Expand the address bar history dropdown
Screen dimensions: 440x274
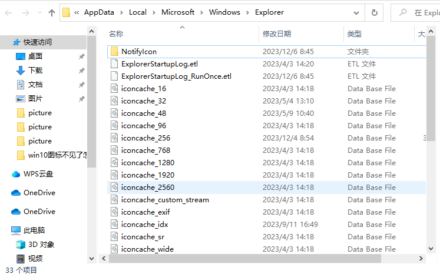(356, 12)
